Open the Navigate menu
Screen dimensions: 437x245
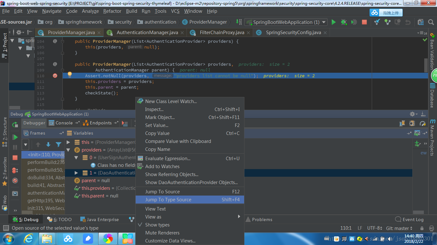pos(52,11)
